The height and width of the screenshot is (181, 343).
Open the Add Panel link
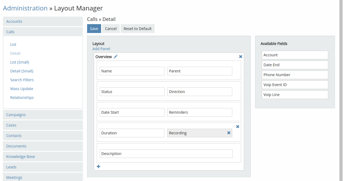click(x=101, y=49)
